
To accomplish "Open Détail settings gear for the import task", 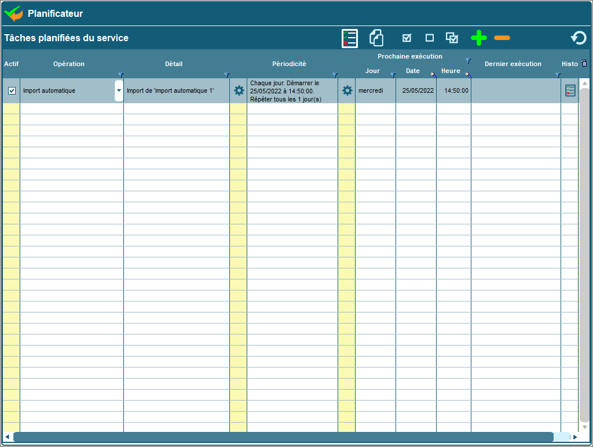I will [x=239, y=90].
